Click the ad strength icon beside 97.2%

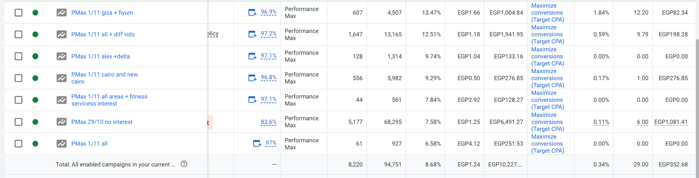coord(253,34)
